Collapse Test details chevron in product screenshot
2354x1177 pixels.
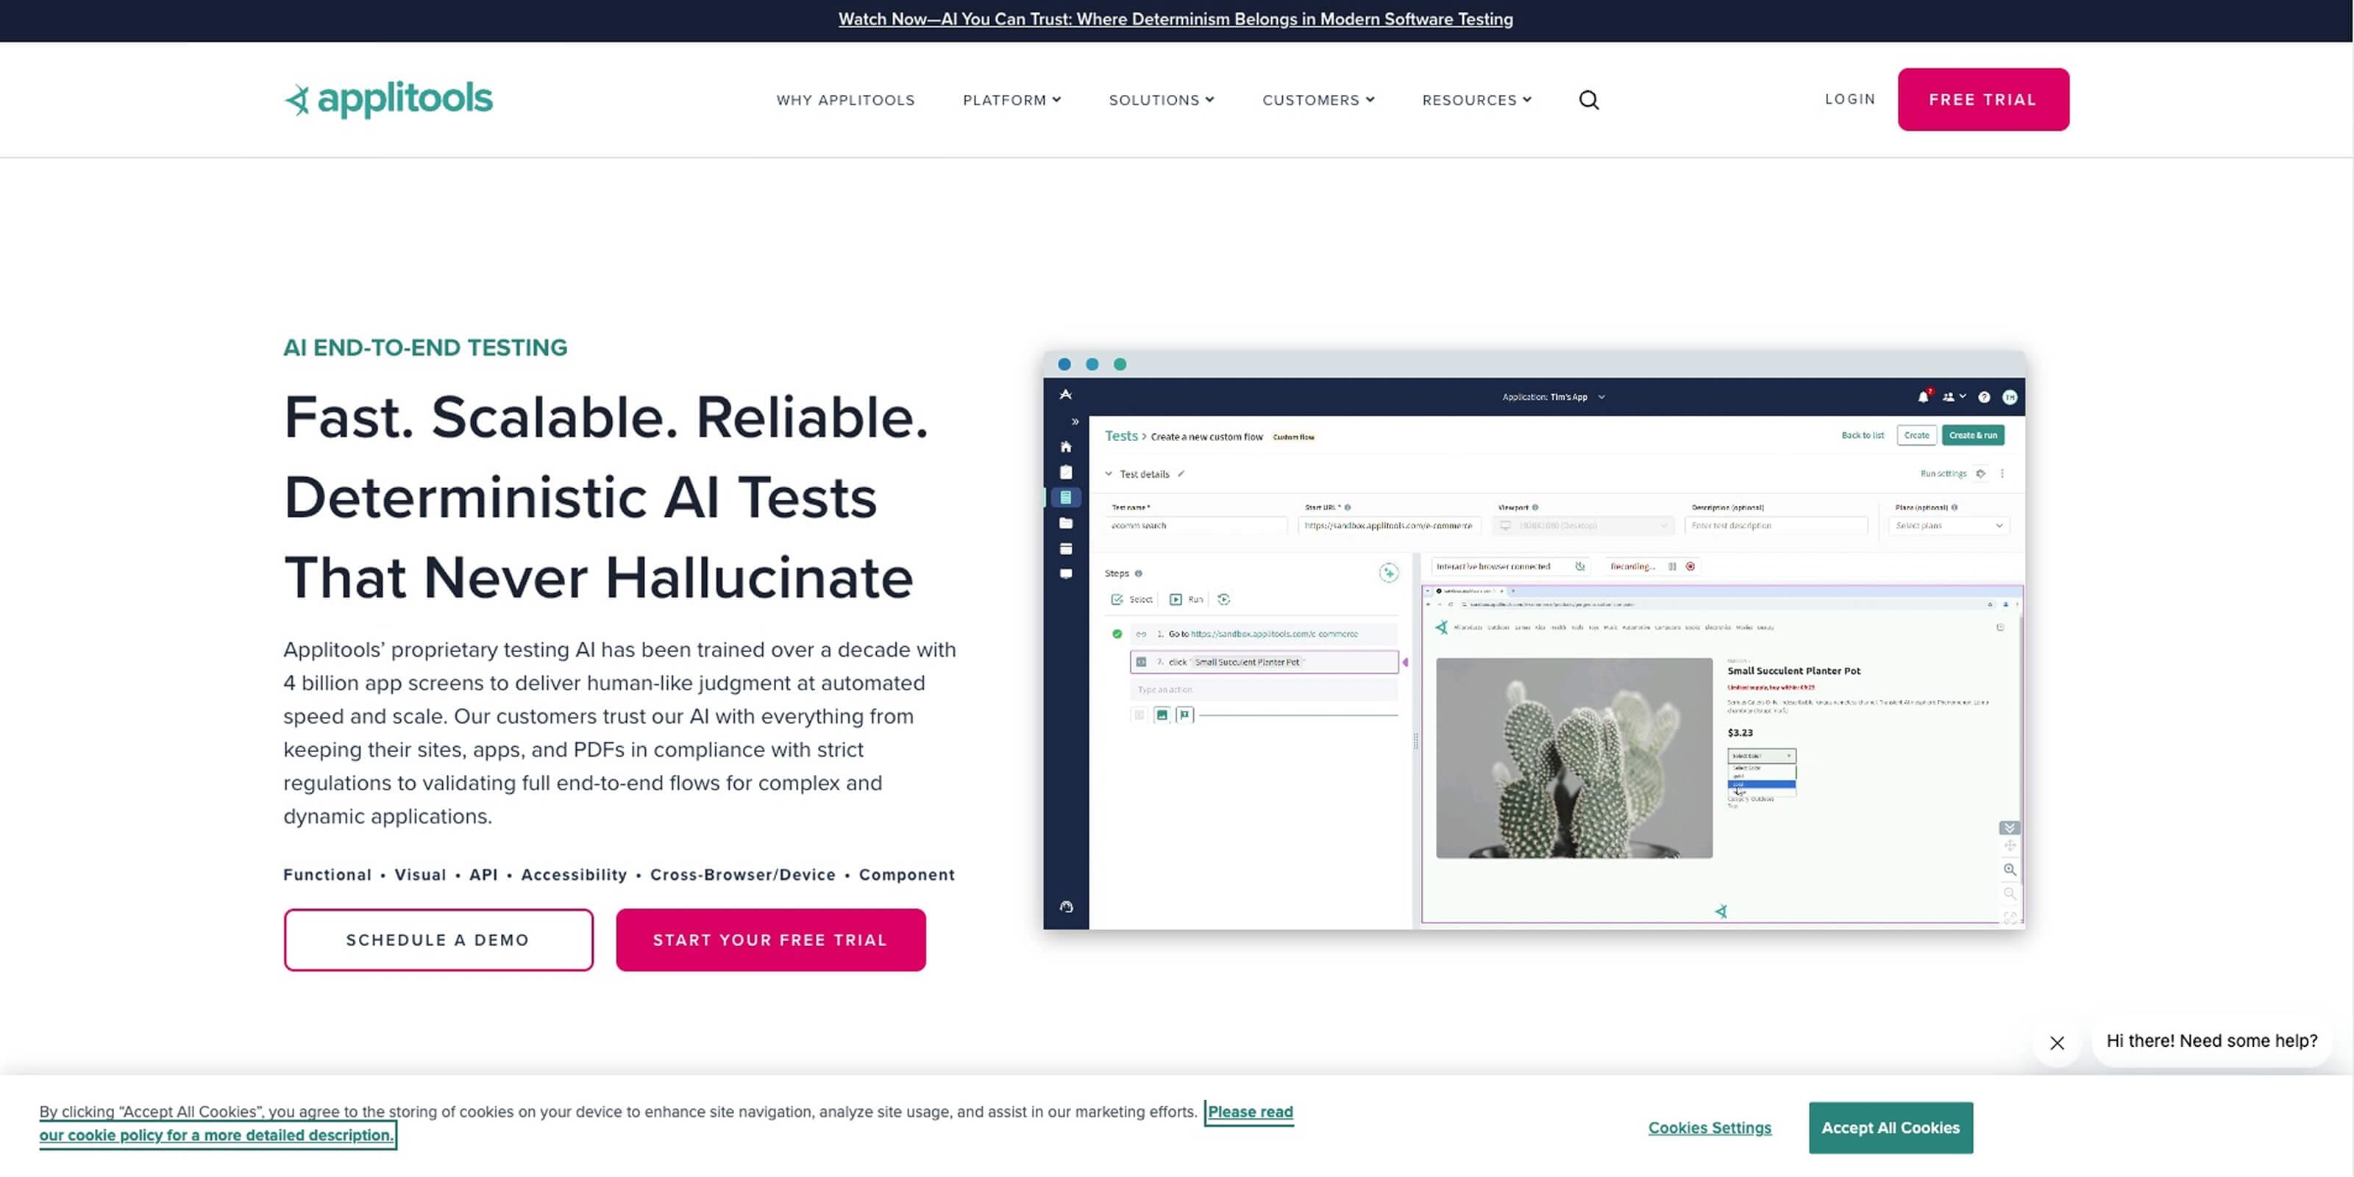[1109, 474]
